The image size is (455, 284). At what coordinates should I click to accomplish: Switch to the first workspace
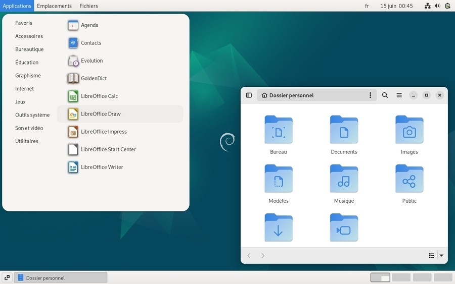click(380, 277)
